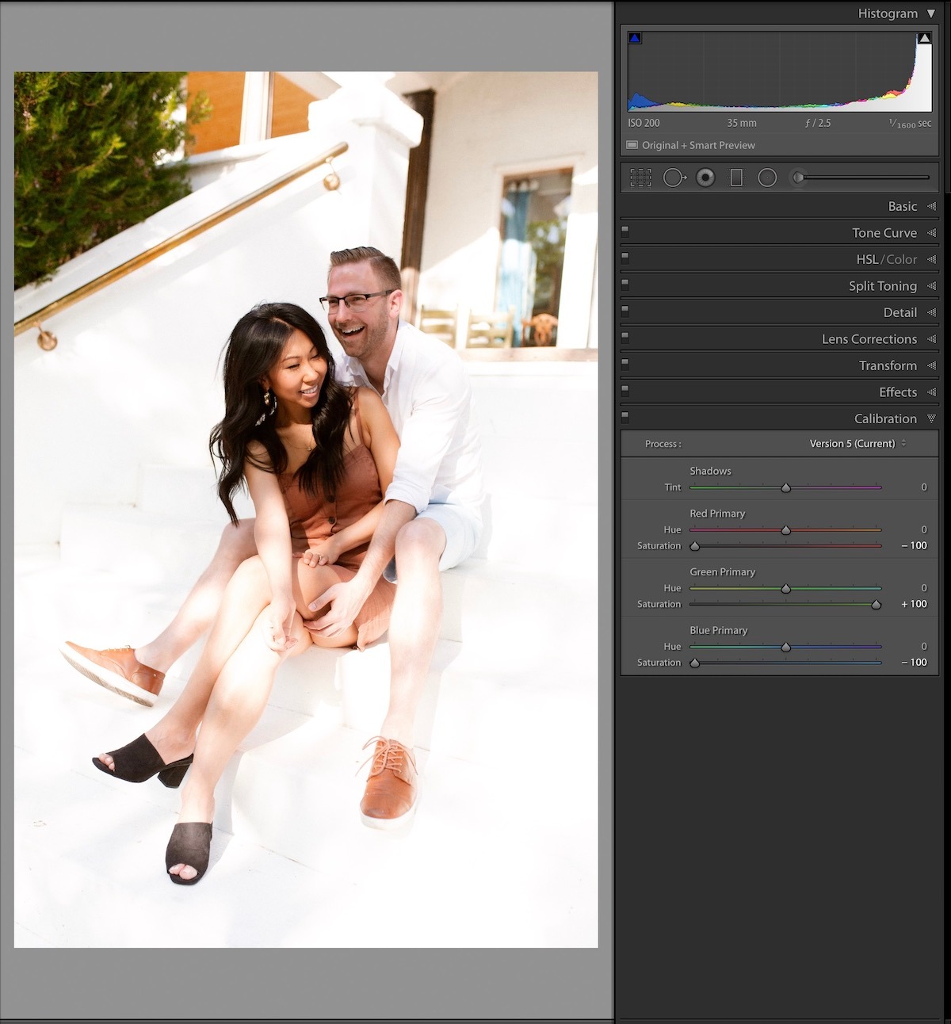
Task: Select the Crop Overlay tool
Action: click(x=640, y=178)
